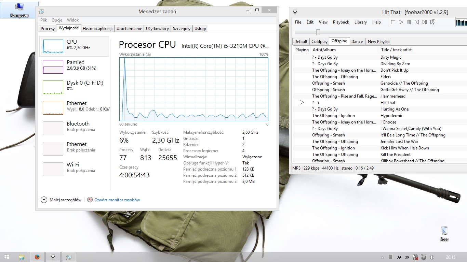Open the Komputer desktop icon
The width and height of the screenshot is (467, 262).
[x=19, y=10]
